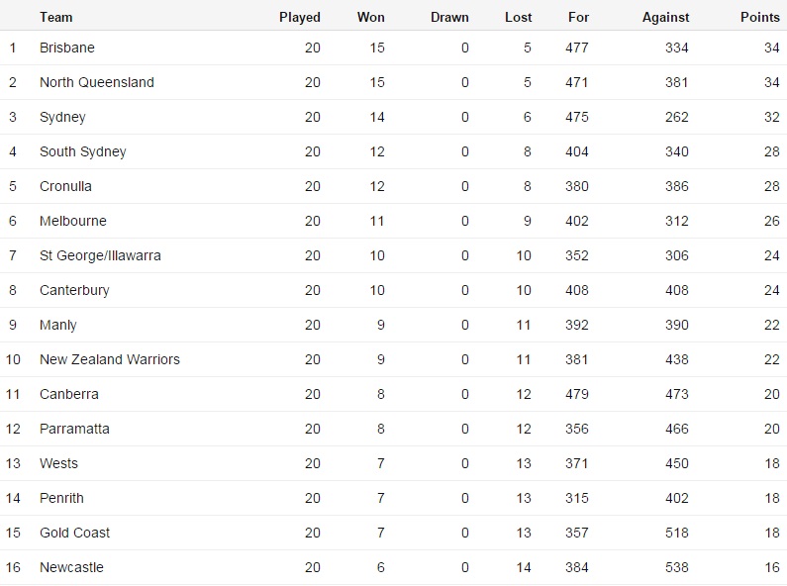The width and height of the screenshot is (787, 586).
Task: Click the Canterbury team name
Action: pos(74,290)
